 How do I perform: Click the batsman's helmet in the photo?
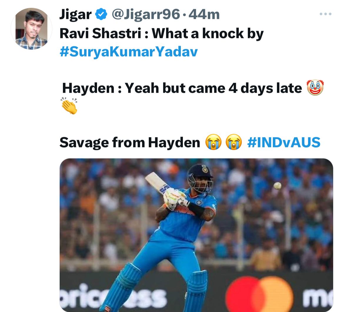pos(200,178)
